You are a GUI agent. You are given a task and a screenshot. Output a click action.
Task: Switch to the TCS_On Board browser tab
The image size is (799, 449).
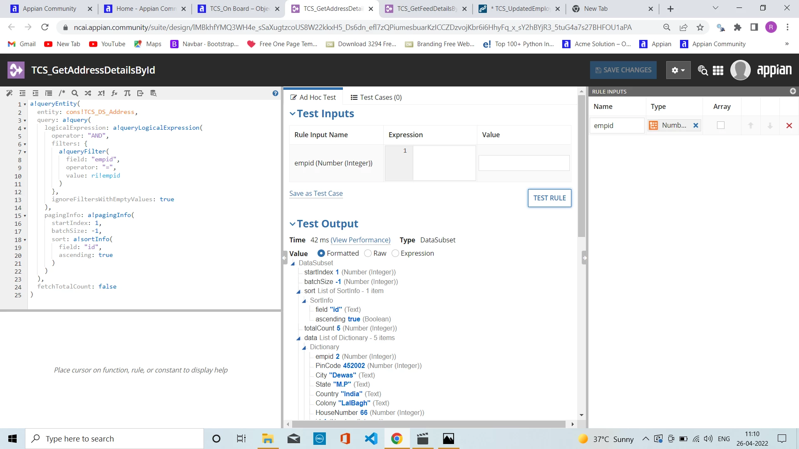[239, 9]
